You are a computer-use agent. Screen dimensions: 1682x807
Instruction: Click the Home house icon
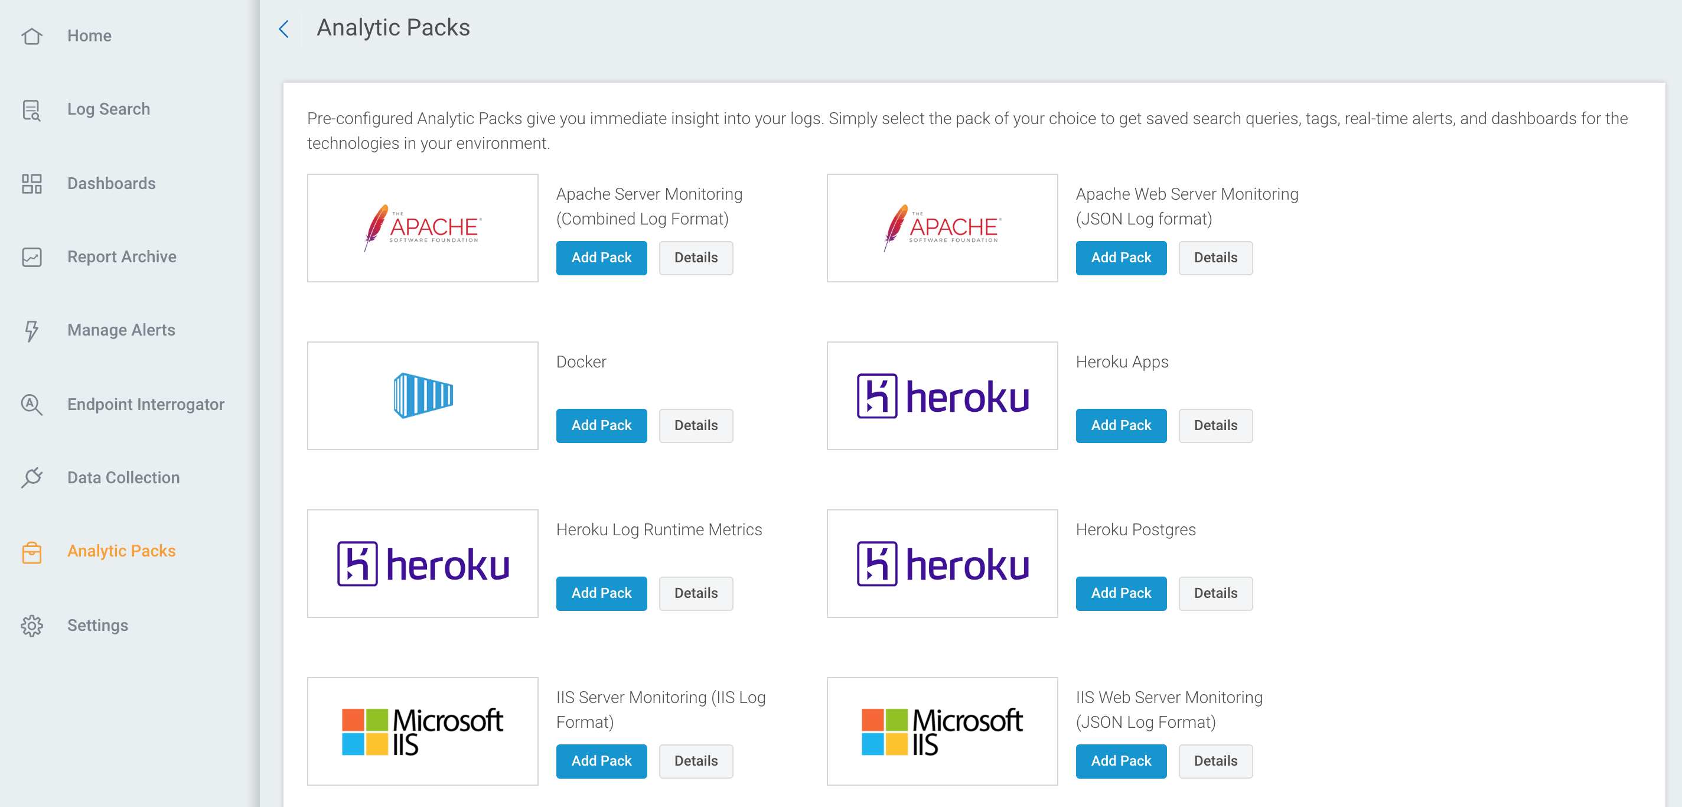coord(31,36)
